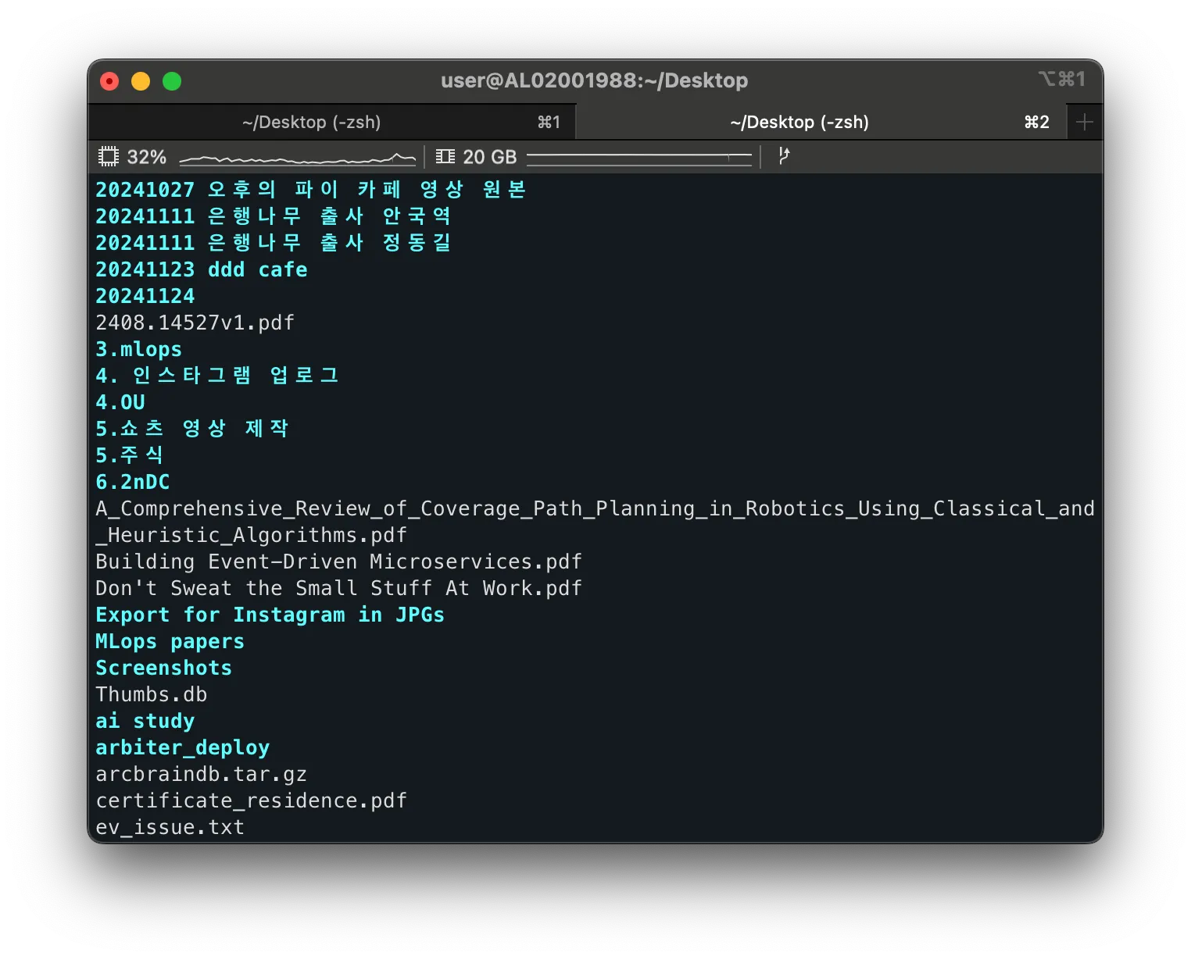Click the ⌘1 shortcut badge on the left tab
Screen dimensions: 1191x959
549,122
